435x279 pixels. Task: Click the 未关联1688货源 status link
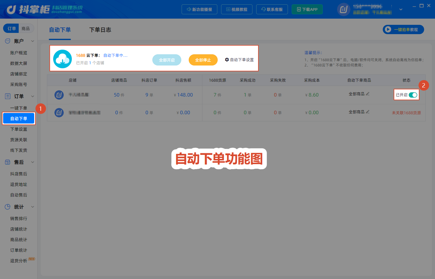pyautogui.click(x=406, y=113)
